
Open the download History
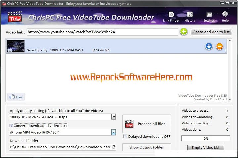point(190,17)
